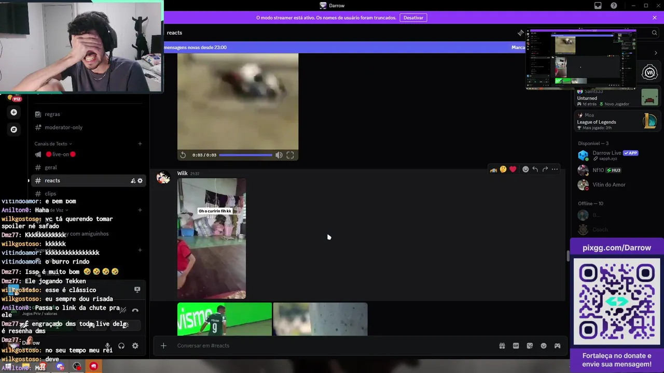Open the emoji picker in message bar
664x373 pixels.
tap(544, 346)
